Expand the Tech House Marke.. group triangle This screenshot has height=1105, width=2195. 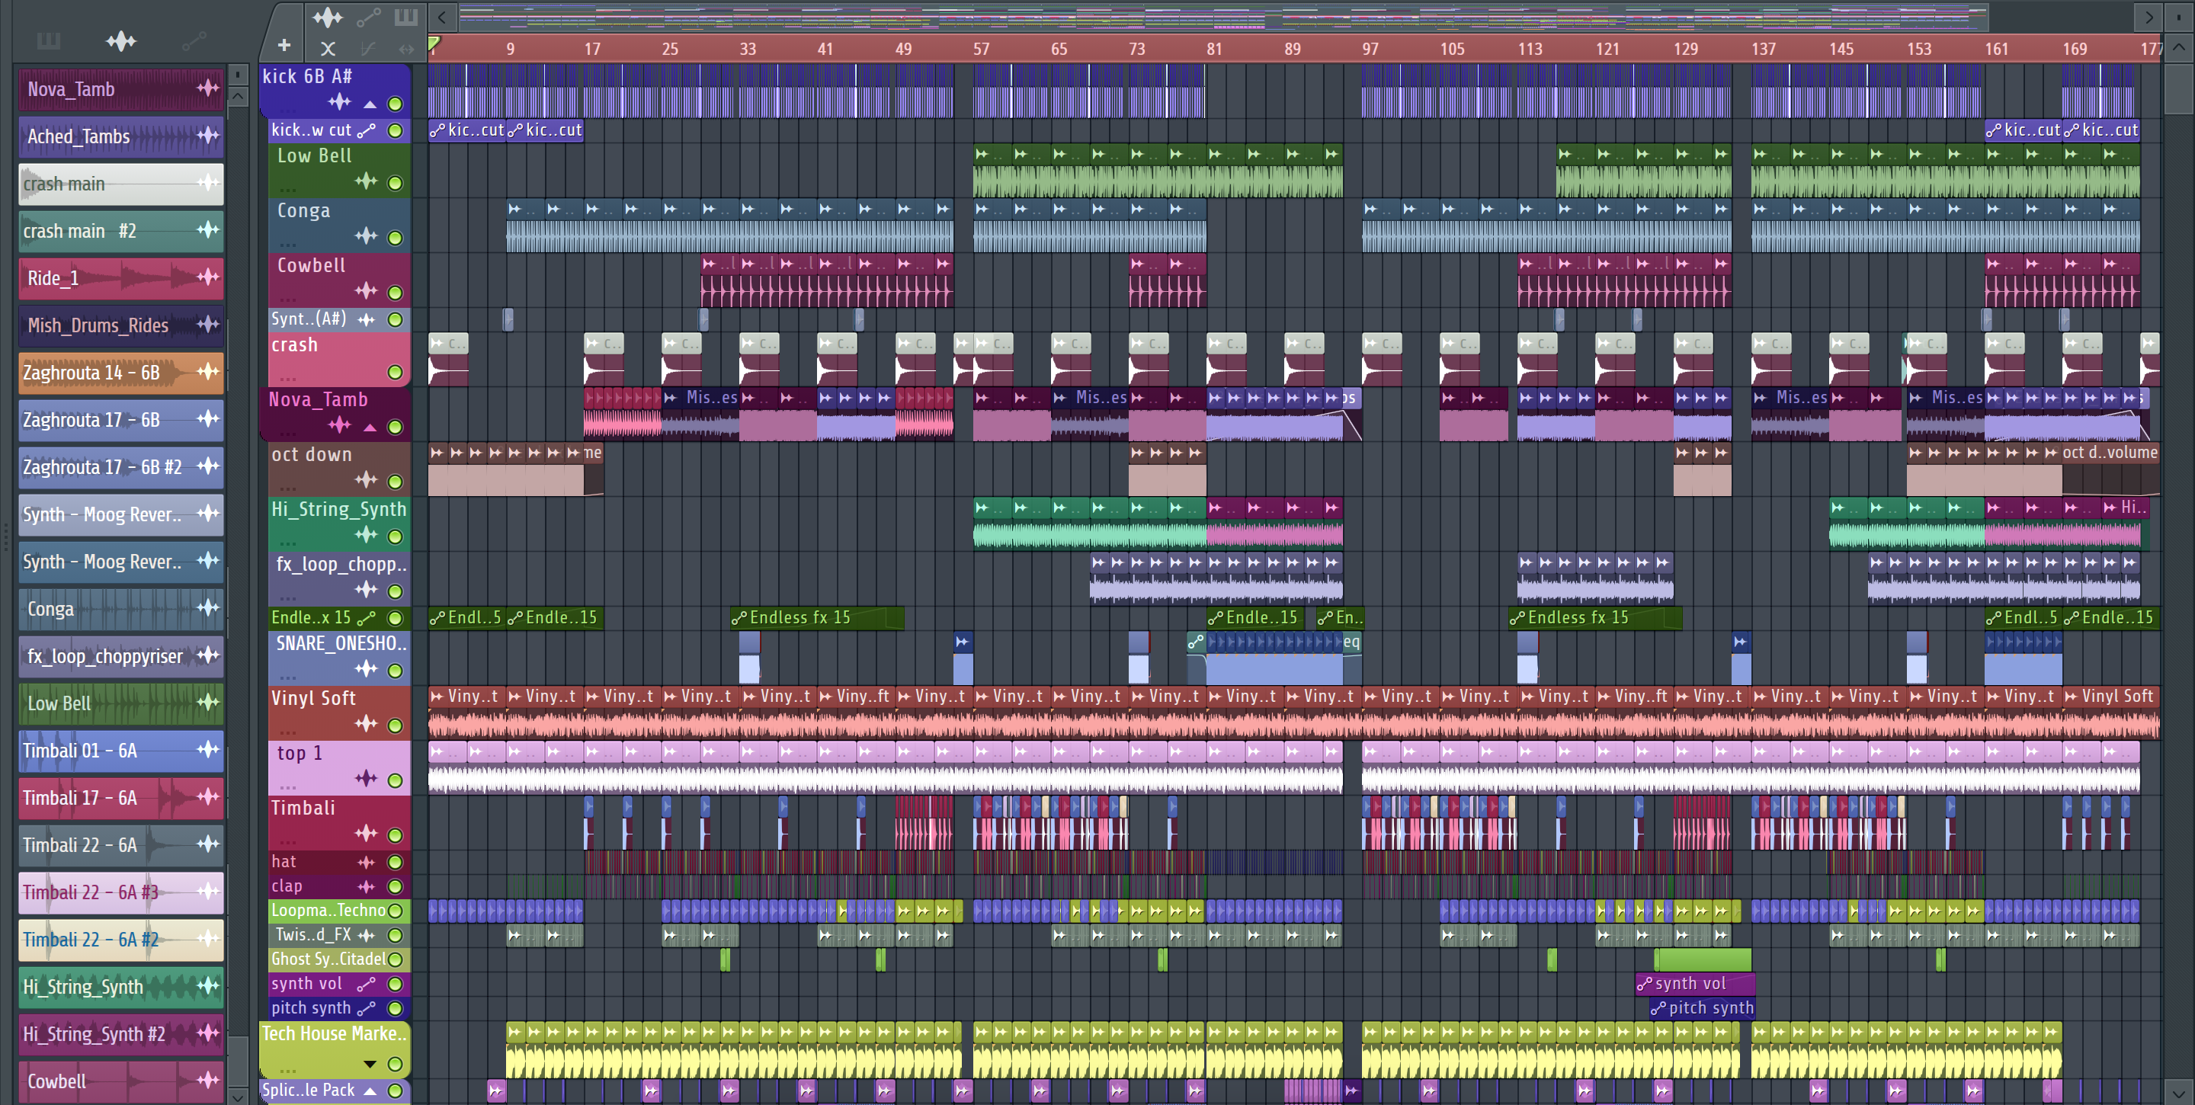point(370,1064)
